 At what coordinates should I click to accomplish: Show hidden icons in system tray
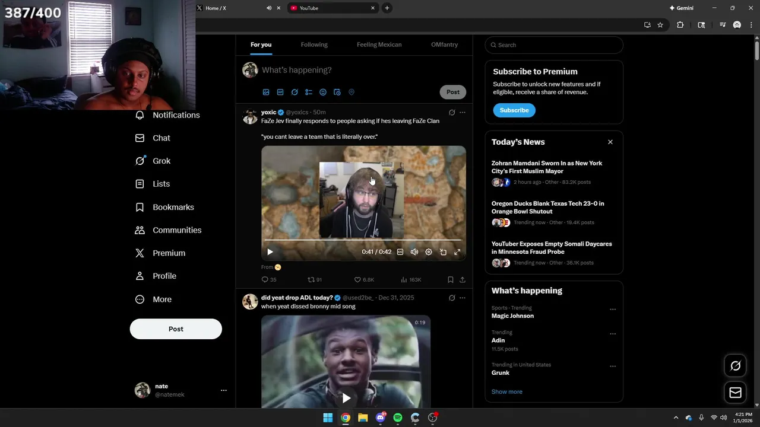(676, 418)
